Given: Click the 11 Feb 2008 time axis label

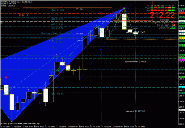Looking at the screenshot, I should (x=5, y=127).
